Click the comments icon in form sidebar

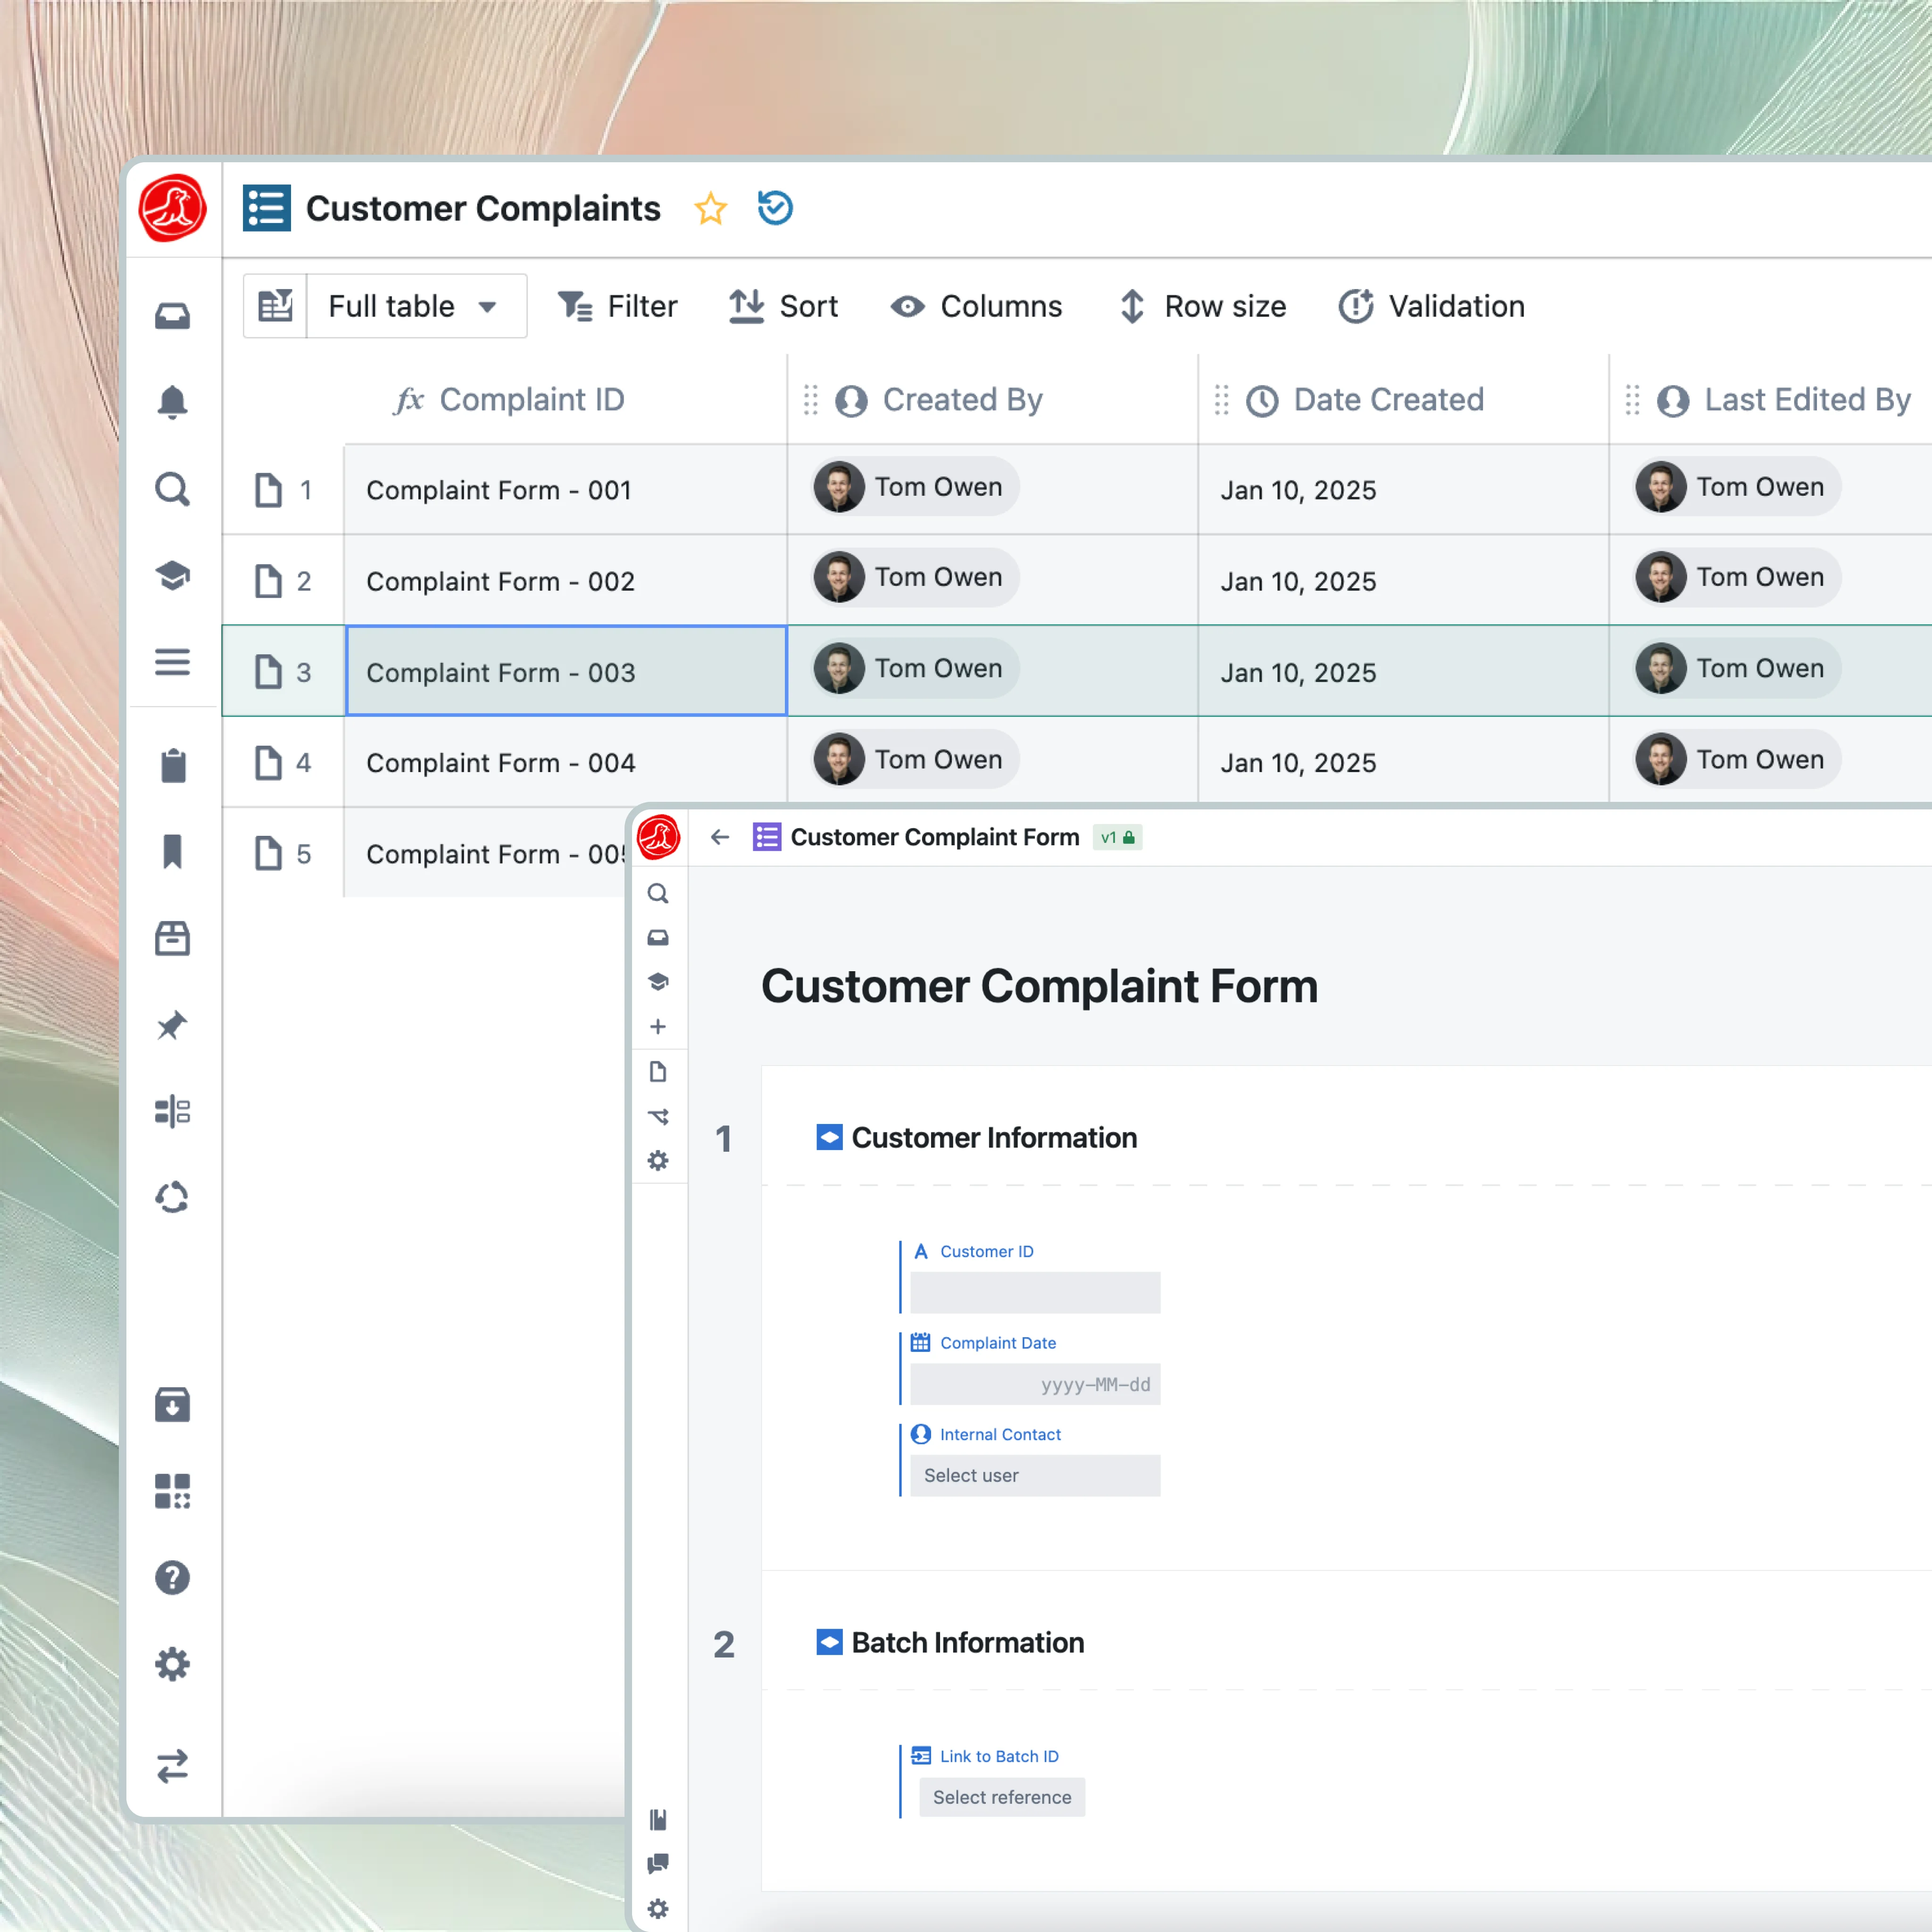pyautogui.click(x=658, y=1864)
